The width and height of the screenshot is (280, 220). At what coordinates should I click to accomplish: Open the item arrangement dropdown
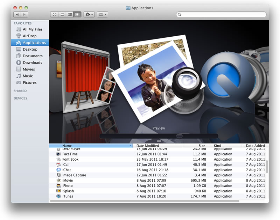pos(102,14)
